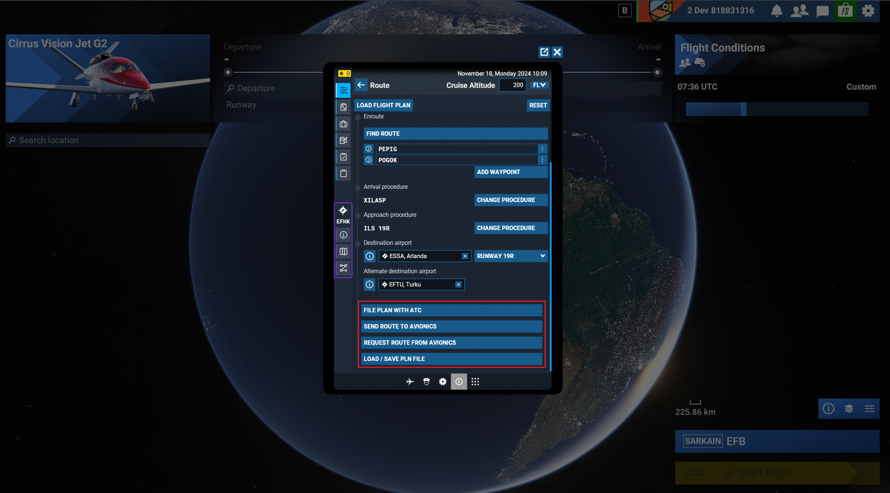Click info icon next to PEPIG waypoint
Viewport: 890px width, 493px height.
[x=368, y=149]
